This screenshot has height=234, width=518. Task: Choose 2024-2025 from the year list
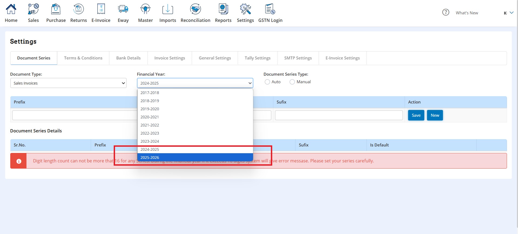pyautogui.click(x=195, y=149)
